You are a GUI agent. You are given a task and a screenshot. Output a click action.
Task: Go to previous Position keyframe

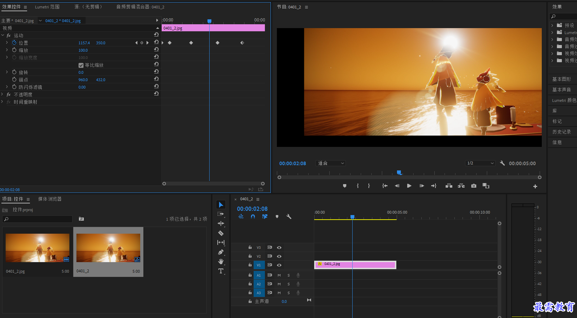pyautogui.click(x=136, y=43)
